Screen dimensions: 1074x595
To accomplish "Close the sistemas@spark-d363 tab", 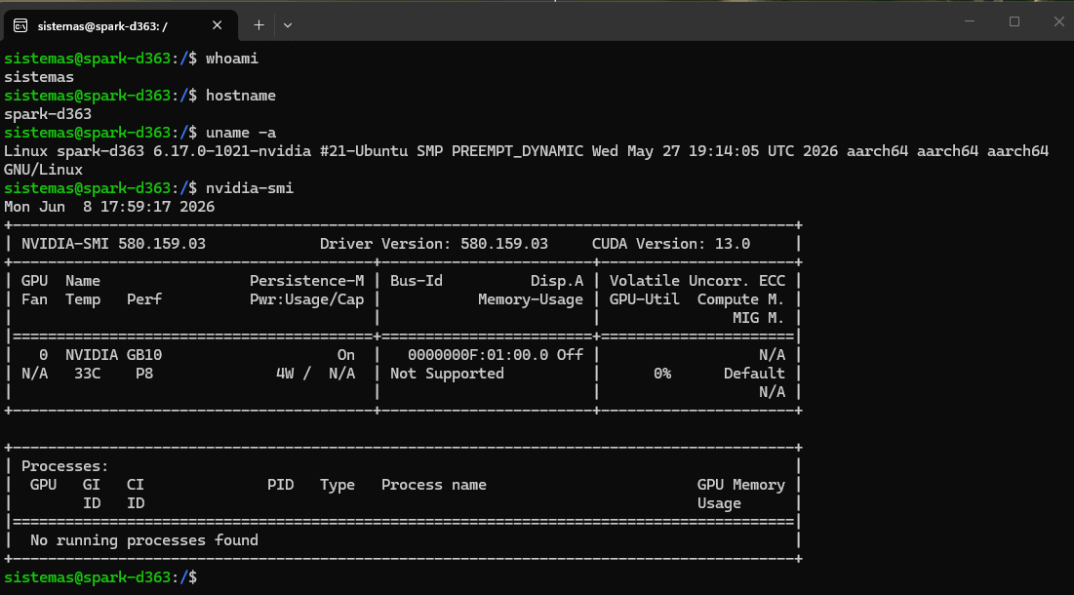I will tap(218, 25).
